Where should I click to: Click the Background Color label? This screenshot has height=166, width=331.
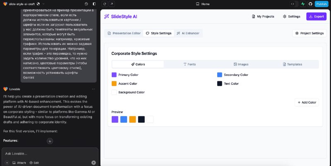[132, 92]
